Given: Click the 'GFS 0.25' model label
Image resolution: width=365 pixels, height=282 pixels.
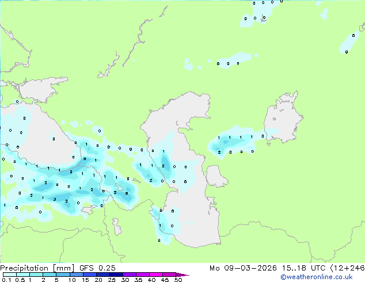Looking at the screenshot, I should click(x=97, y=268).
